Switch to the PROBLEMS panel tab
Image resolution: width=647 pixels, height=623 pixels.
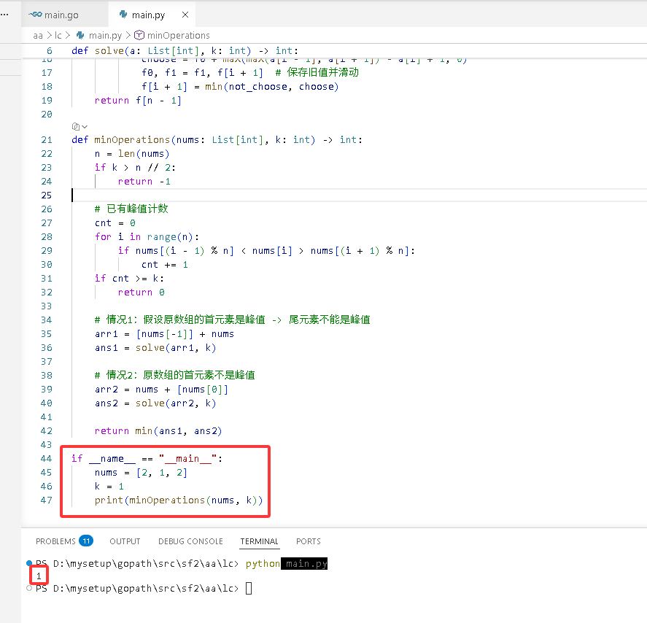(x=55, y=541)
